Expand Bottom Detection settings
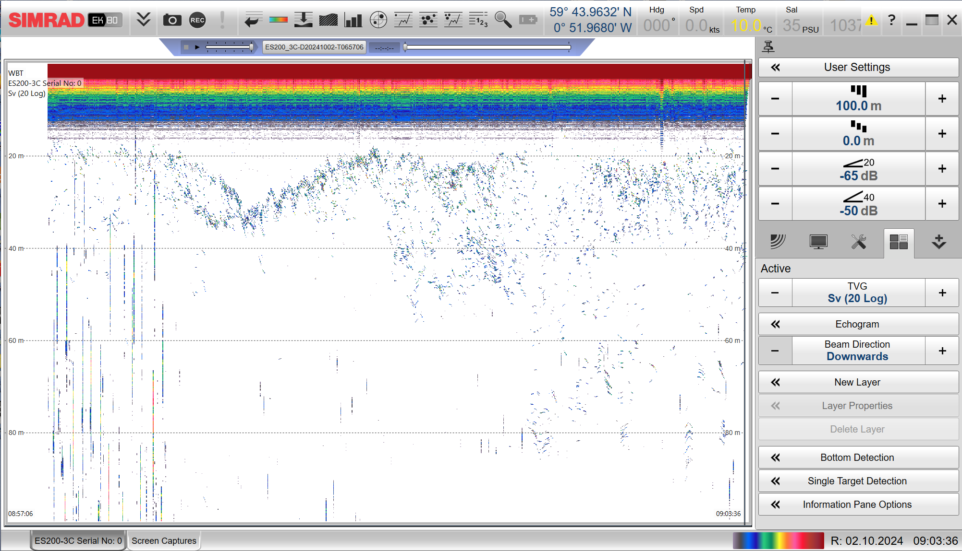 pyautogui.click(x=858, y=457)
